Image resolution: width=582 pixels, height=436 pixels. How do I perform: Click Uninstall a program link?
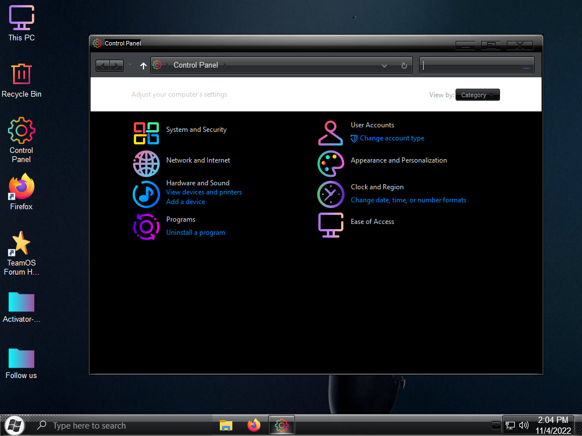pyautogui.click(x=195, y=232)
